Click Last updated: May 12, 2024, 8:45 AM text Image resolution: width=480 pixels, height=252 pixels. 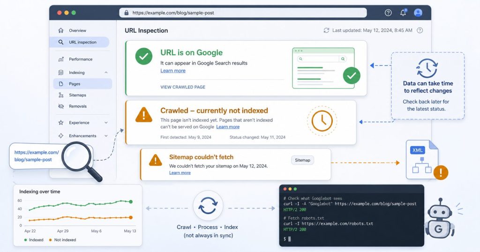pos(372,30)
